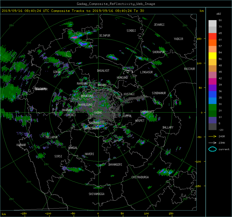Click the 24SR legend label text
Image resolution: width=232 pixels, height=217 pixels.
[x=222, y=136]
